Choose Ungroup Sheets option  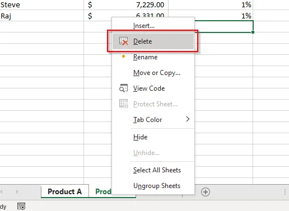pyautogui.click(x=153, y=186)
